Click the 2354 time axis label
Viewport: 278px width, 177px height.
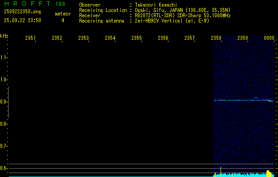point(110,38)
